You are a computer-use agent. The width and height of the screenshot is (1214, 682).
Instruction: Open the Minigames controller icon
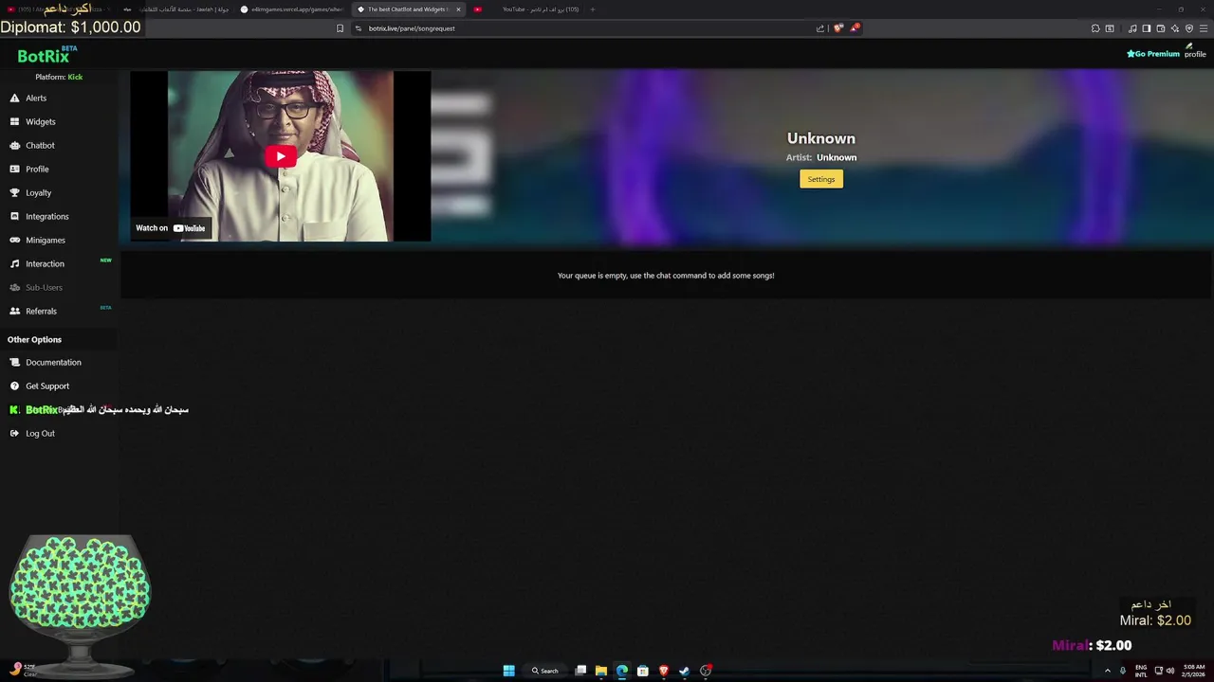pos(15,241)
